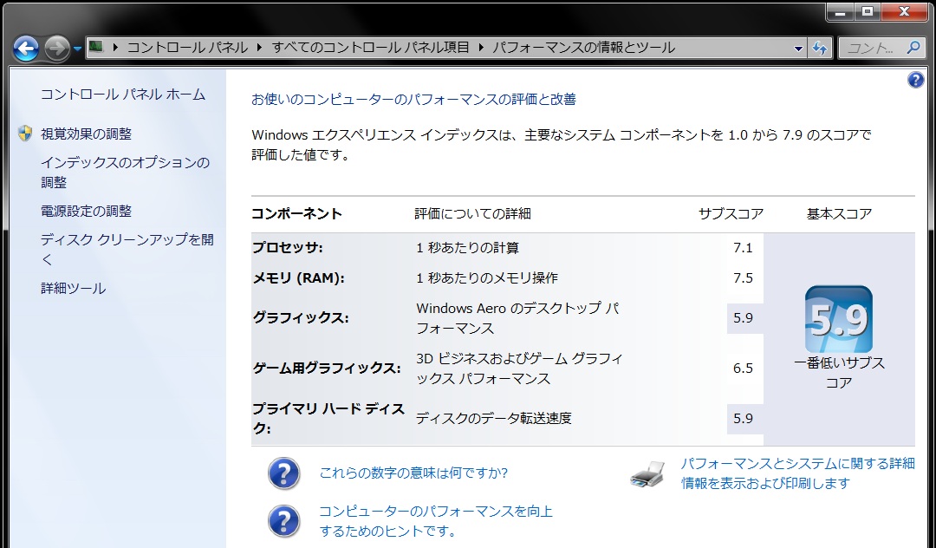The height and width of the screenshot is (548, 936).
Task: Open help via the blue question icon
Action: (916, 80)
